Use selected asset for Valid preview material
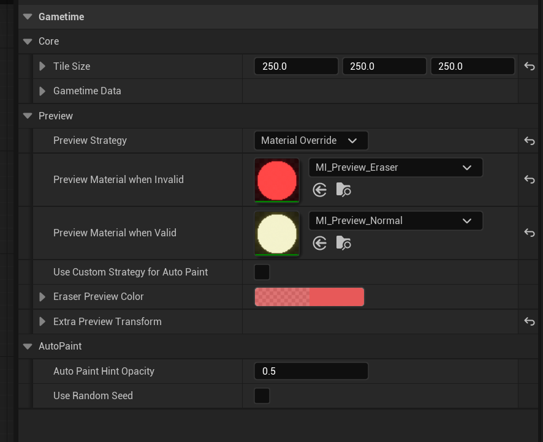The image size is (543, 442). point(320,243)
